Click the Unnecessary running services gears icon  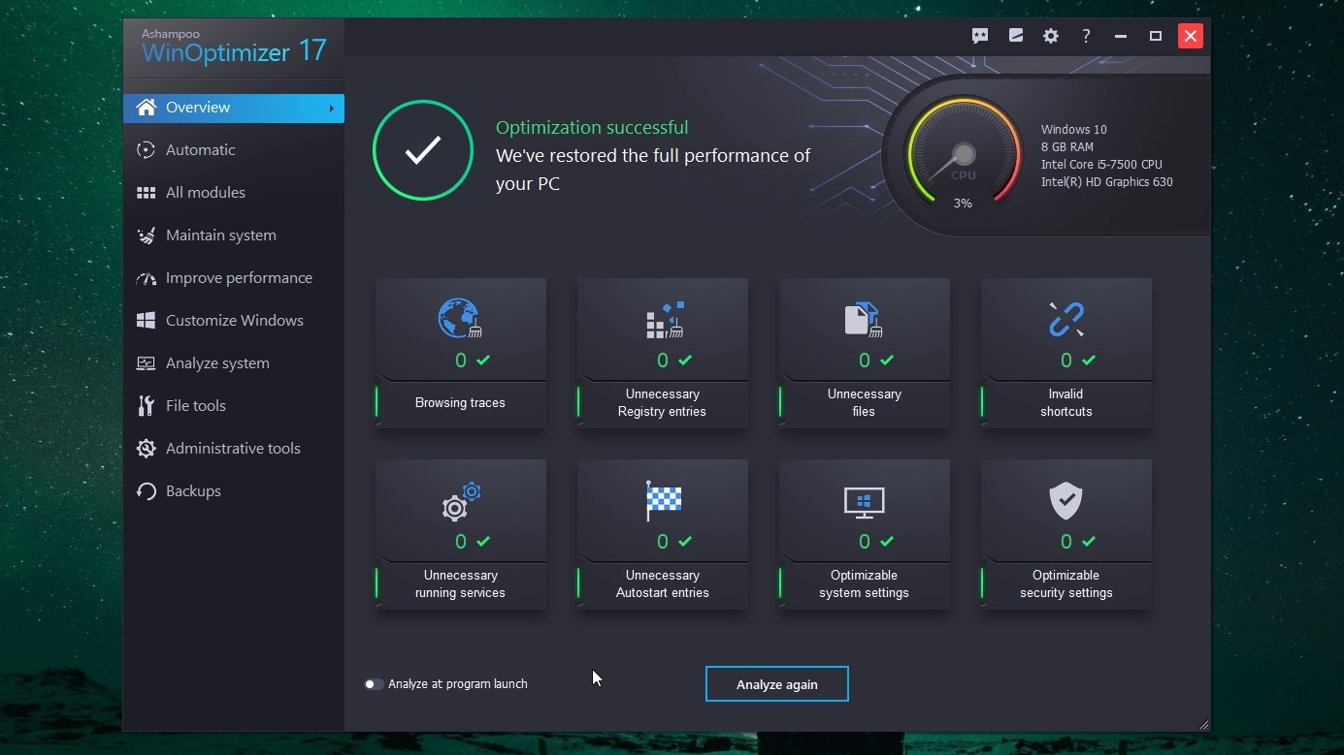pos(461,501)
